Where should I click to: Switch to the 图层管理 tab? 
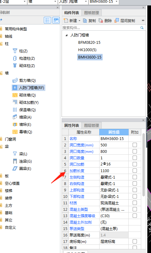pos(92,126)
